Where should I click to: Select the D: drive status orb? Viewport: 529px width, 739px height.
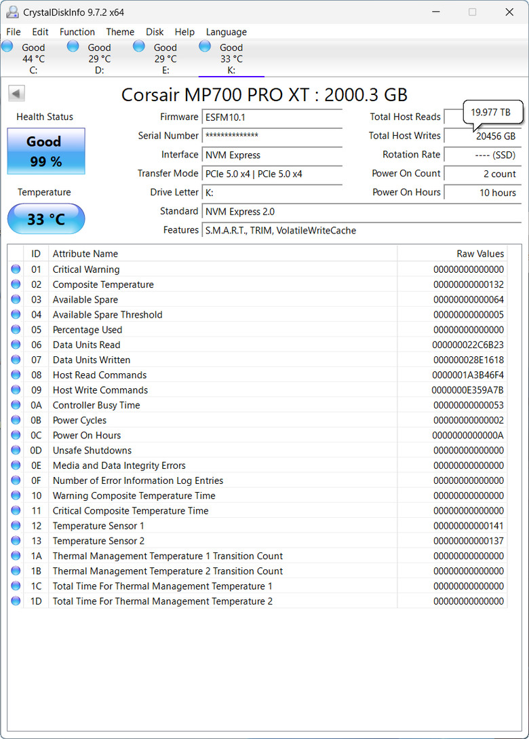tap(73, 46)
